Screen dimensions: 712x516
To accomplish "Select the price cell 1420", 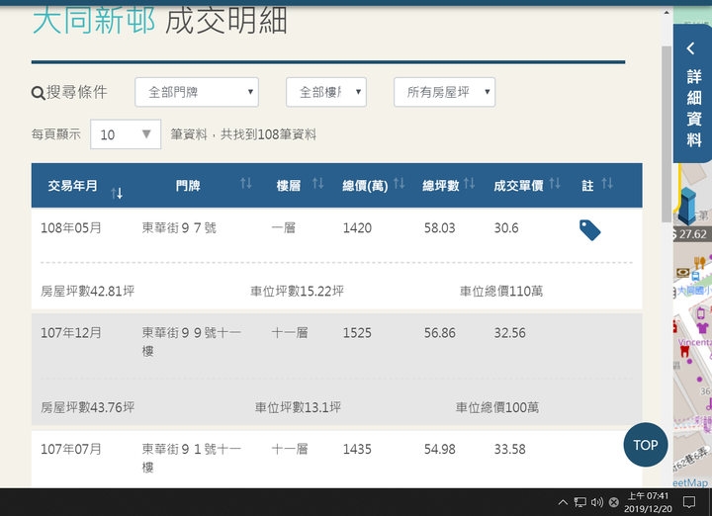I will pyautogui.click(x=357, y=227).
